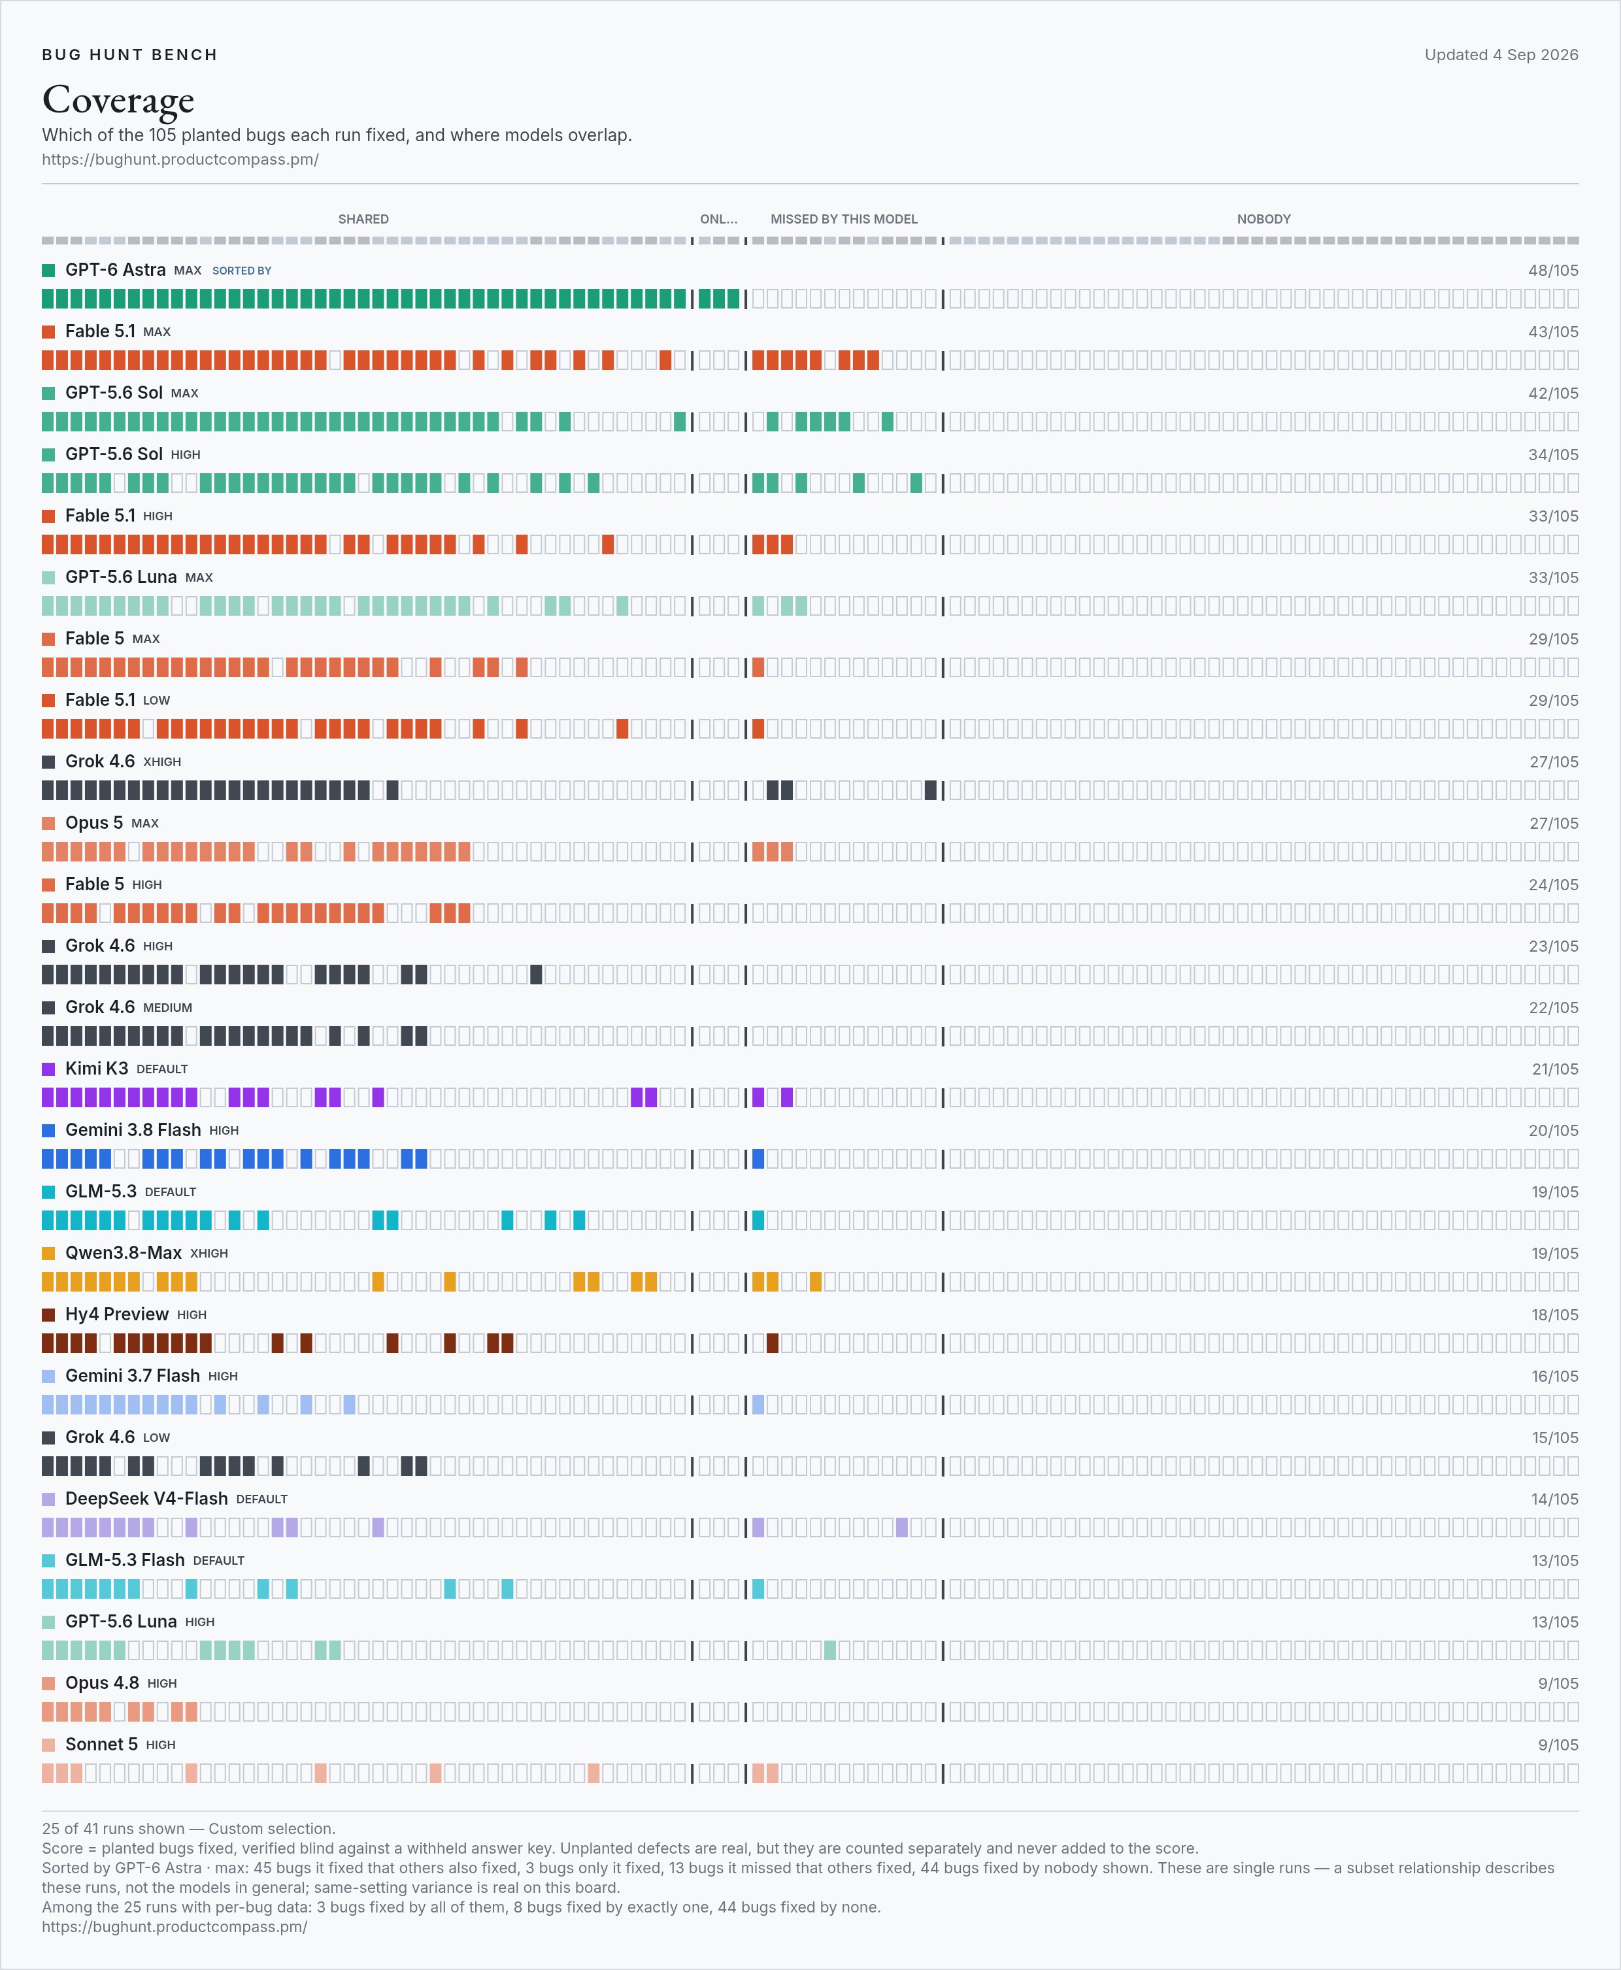Click the 48/105 score for GPT-6 Astra
Viewport: 1621px width, 1970px height.
point(1553,271)
